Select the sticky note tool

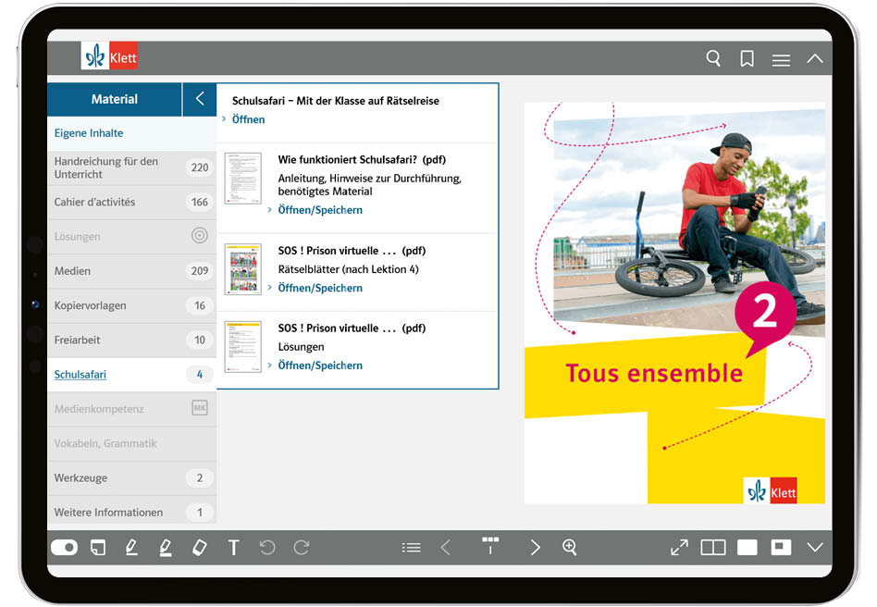98,547
